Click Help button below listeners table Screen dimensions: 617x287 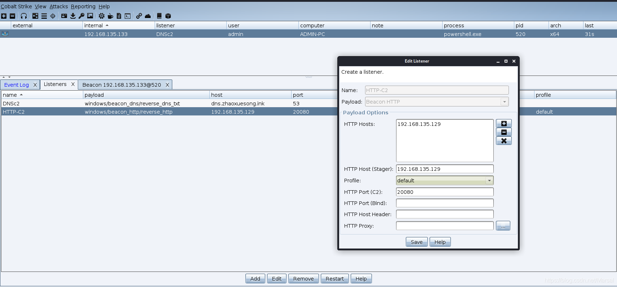(x=361, y=279)
